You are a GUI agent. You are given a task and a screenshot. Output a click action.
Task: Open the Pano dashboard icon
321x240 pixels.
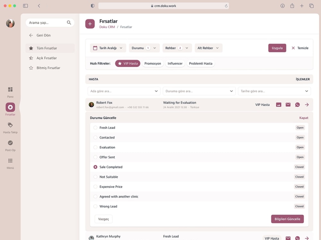[x=10, y=89]
